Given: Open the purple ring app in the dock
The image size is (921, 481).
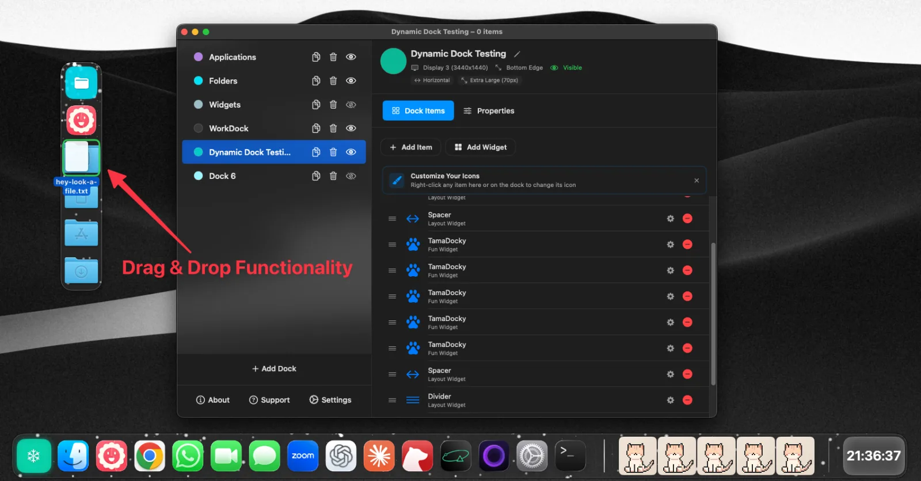Looking at the screenshot, I should point(493,456).
